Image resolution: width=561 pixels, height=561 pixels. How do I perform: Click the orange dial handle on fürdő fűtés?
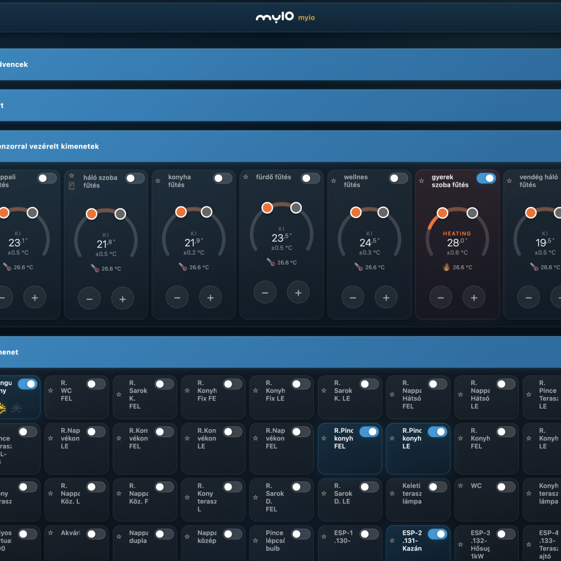click(x=267, y=208)
